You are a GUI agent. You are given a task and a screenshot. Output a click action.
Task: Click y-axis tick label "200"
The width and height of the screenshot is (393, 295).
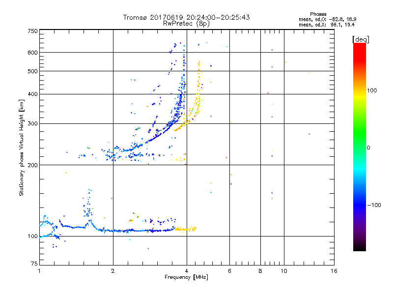pyautogui.click(x=32, y=165)
